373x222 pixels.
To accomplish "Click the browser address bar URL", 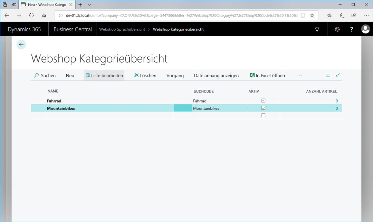I will (x=182, y=16).
